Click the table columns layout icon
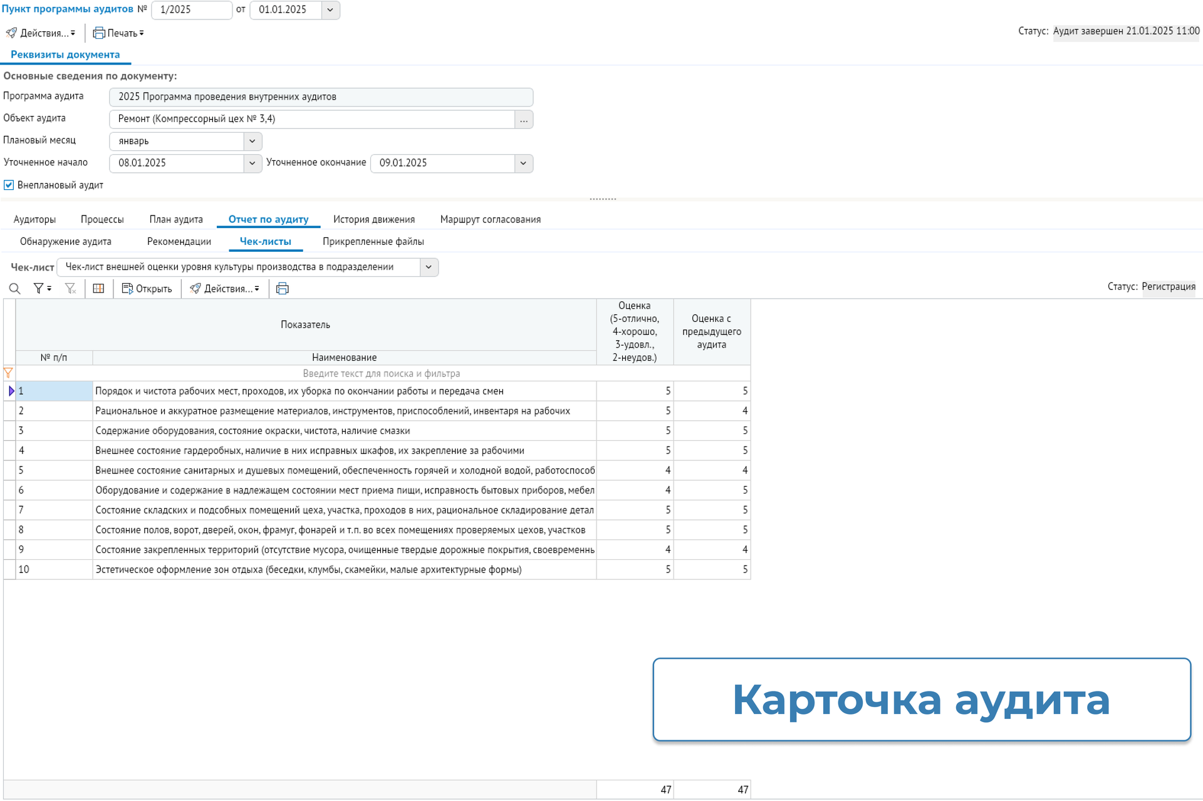 [x=98, y=289]
